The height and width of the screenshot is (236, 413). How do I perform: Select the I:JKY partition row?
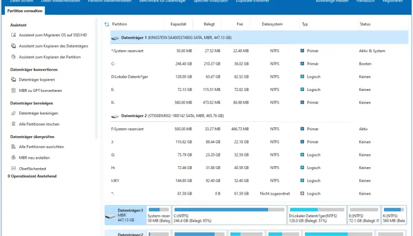point(259,180)
